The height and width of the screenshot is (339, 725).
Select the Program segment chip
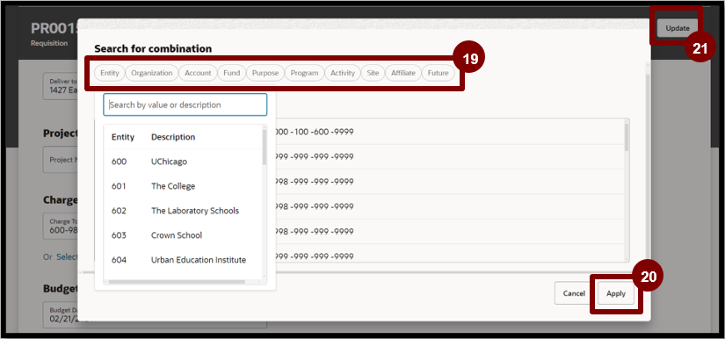pos(304,73)
